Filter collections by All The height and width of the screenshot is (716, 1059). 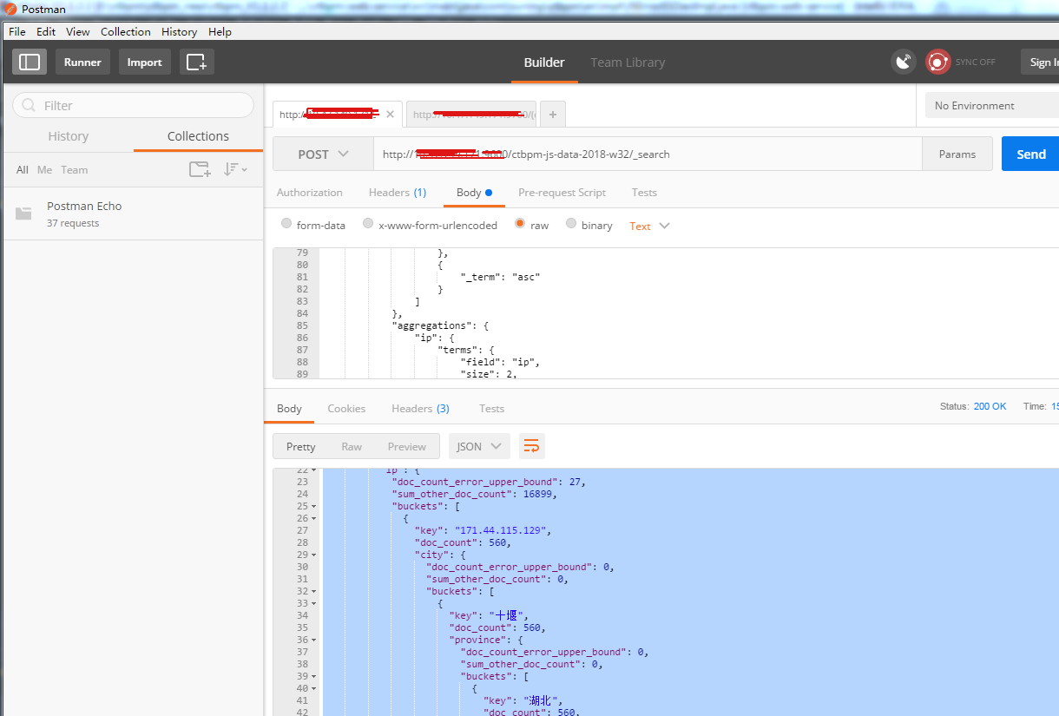click(23, 169)
